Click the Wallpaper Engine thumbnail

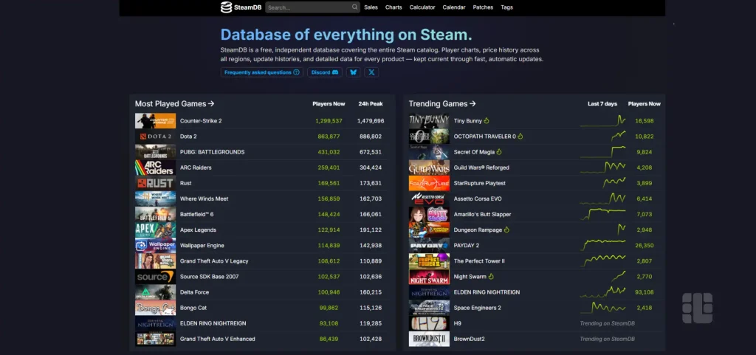(x=155, y=245)
